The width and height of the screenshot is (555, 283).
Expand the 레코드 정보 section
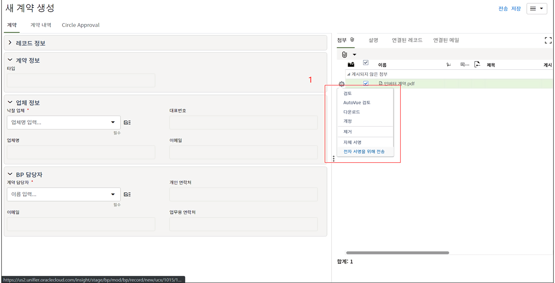tap(10, 43)
